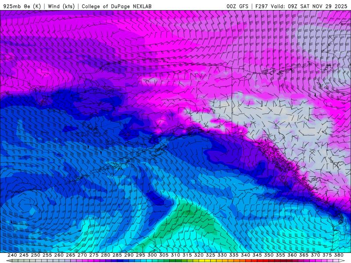Click the 'F297' forecast hour text

pyautogui.click(x=261, y=6)
